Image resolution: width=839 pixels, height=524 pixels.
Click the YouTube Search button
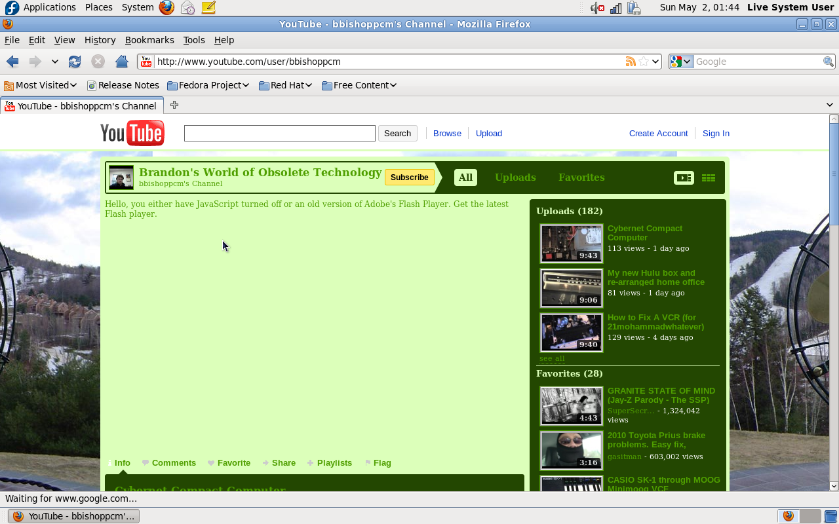click(397, 133)
